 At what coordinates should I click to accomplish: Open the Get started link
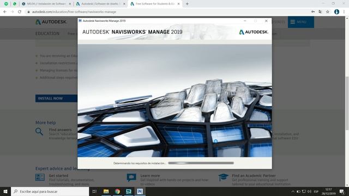tap(58, 175)
